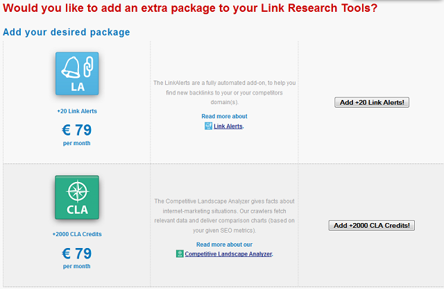Click small CLA icon beside Competitive Landscape Analyzer
444x289 pixels.
tap(180, 254)
